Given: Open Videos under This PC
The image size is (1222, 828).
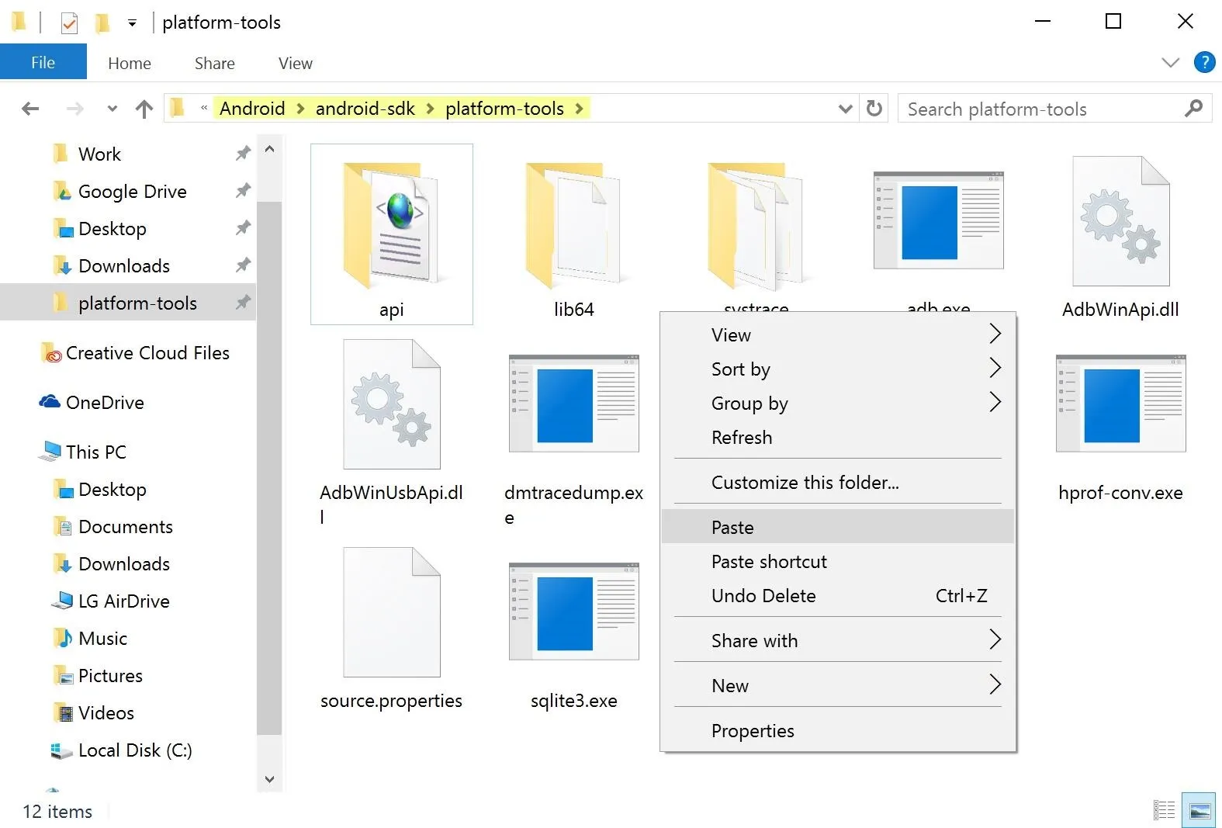Looking at the screenshot, I should coord(93,712).
